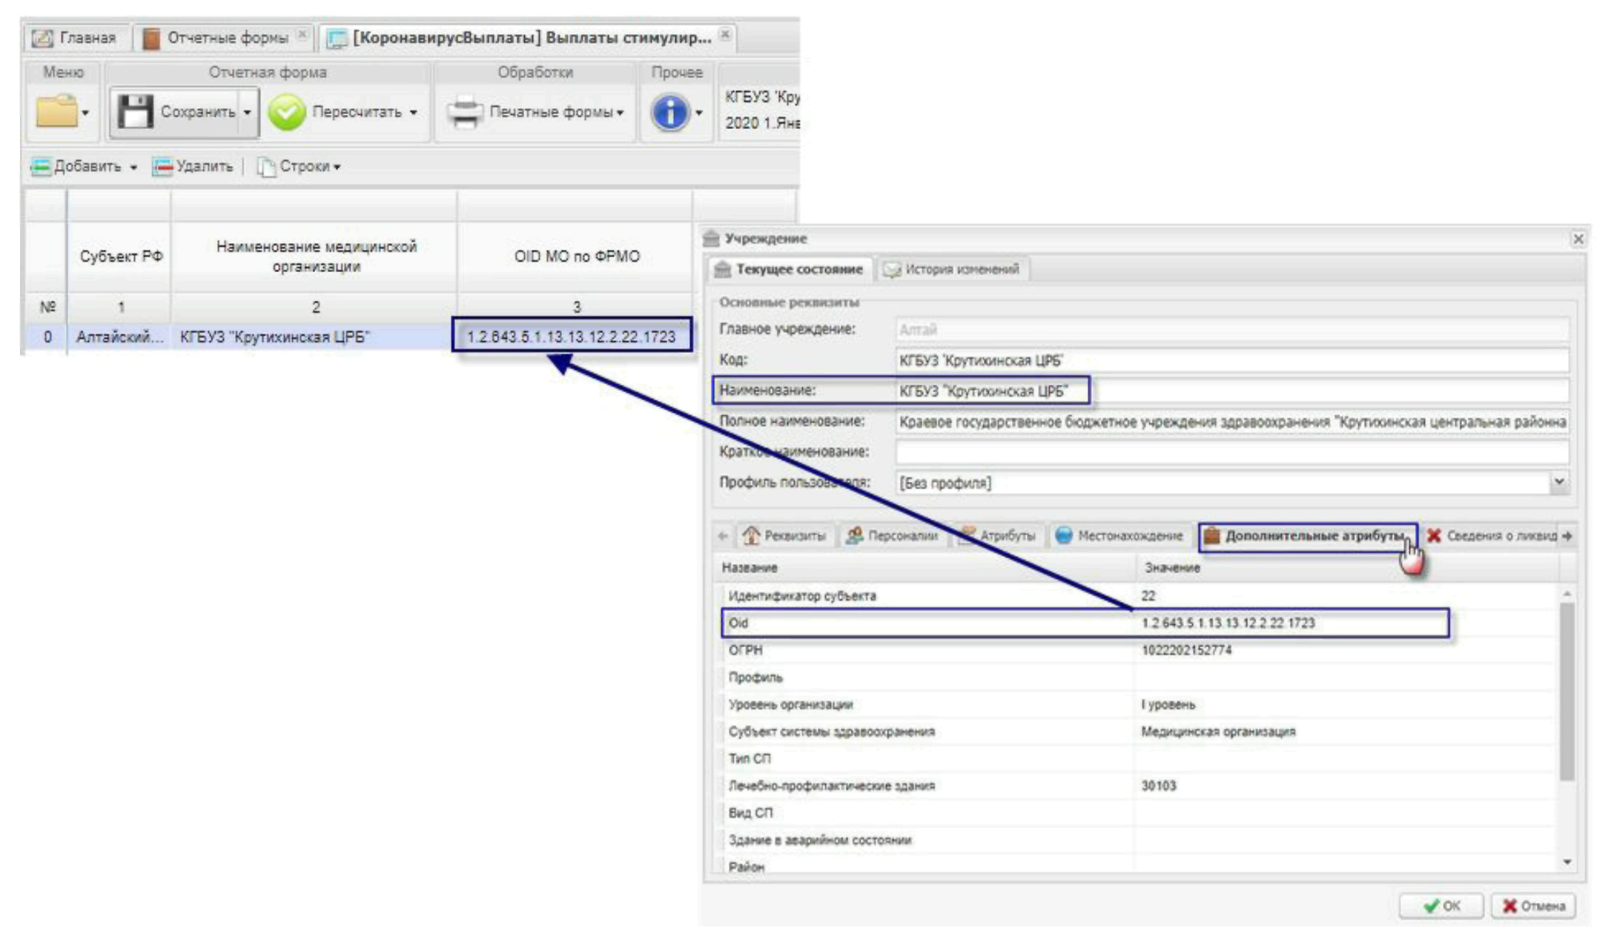Viewport: 1611px width, 946px height.
Task: Click the Delete row icon
Action: (162, 167)
